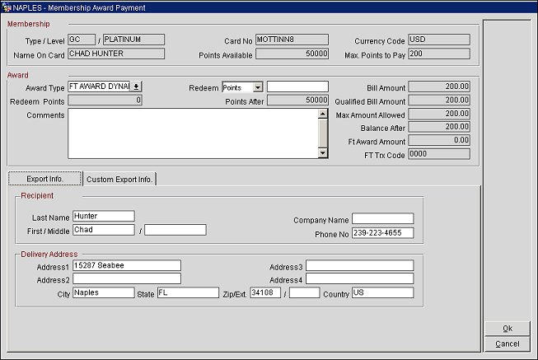Select the Zip code field
The image size is (538, 360).
(265, 292)
